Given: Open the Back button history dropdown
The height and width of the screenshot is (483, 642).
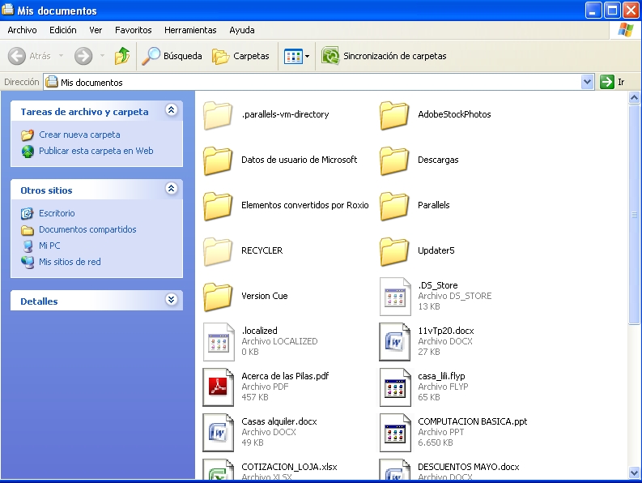Looking at the screenshot, I should tap(61, 56).
